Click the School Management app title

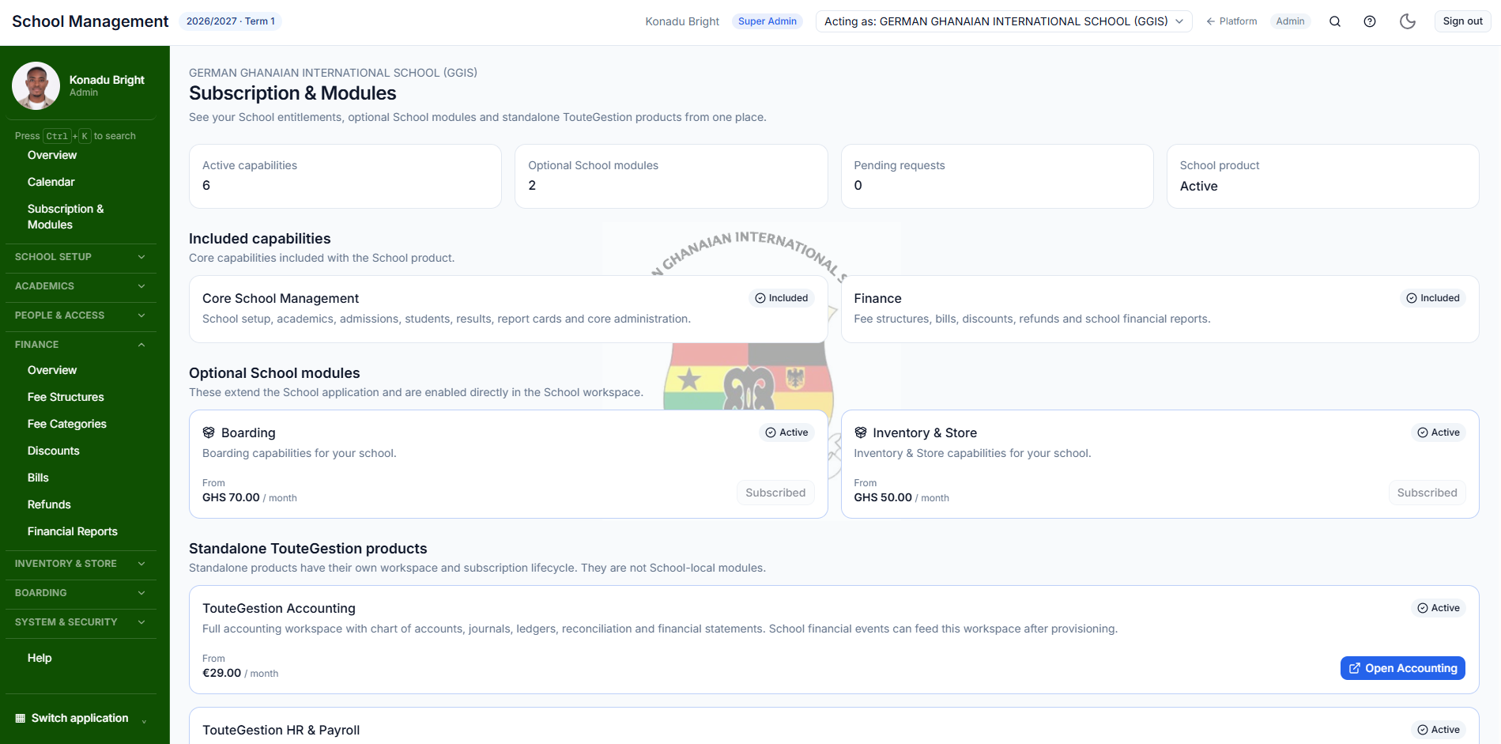point(90,21)
